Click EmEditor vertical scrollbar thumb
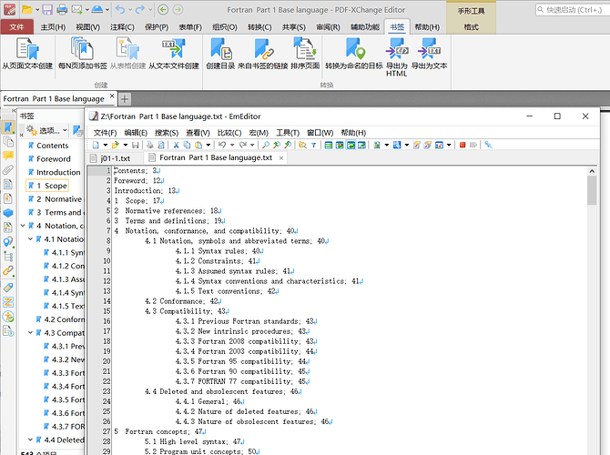Viewport: 610px width, 455px height. (592, 190)
